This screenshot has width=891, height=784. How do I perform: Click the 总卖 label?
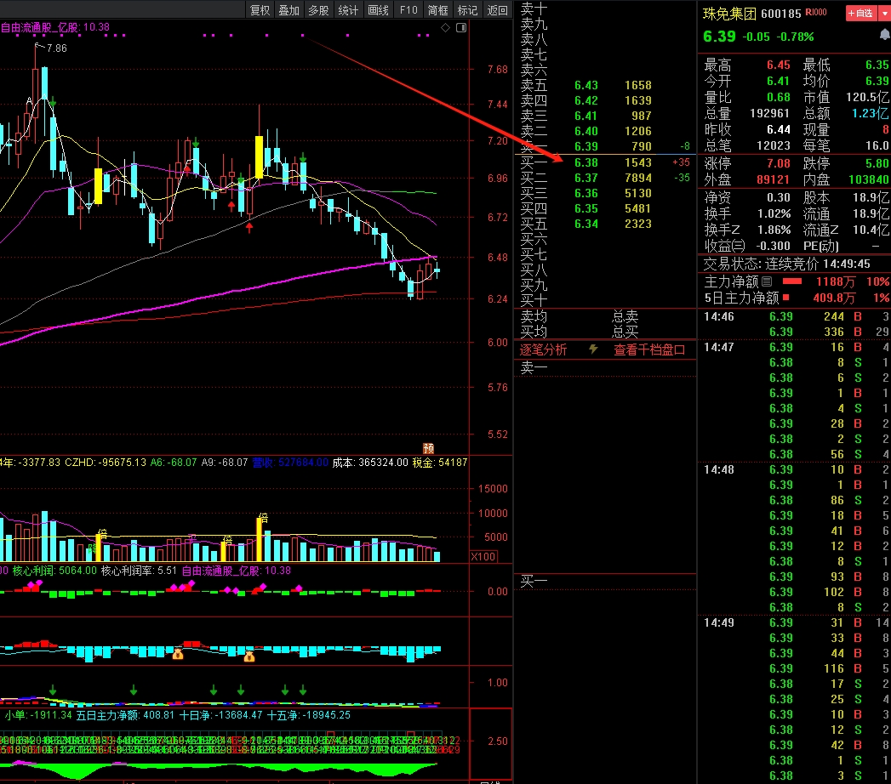pyautogui.click(x=625, y=316)
